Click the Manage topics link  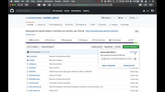point(30,35)
